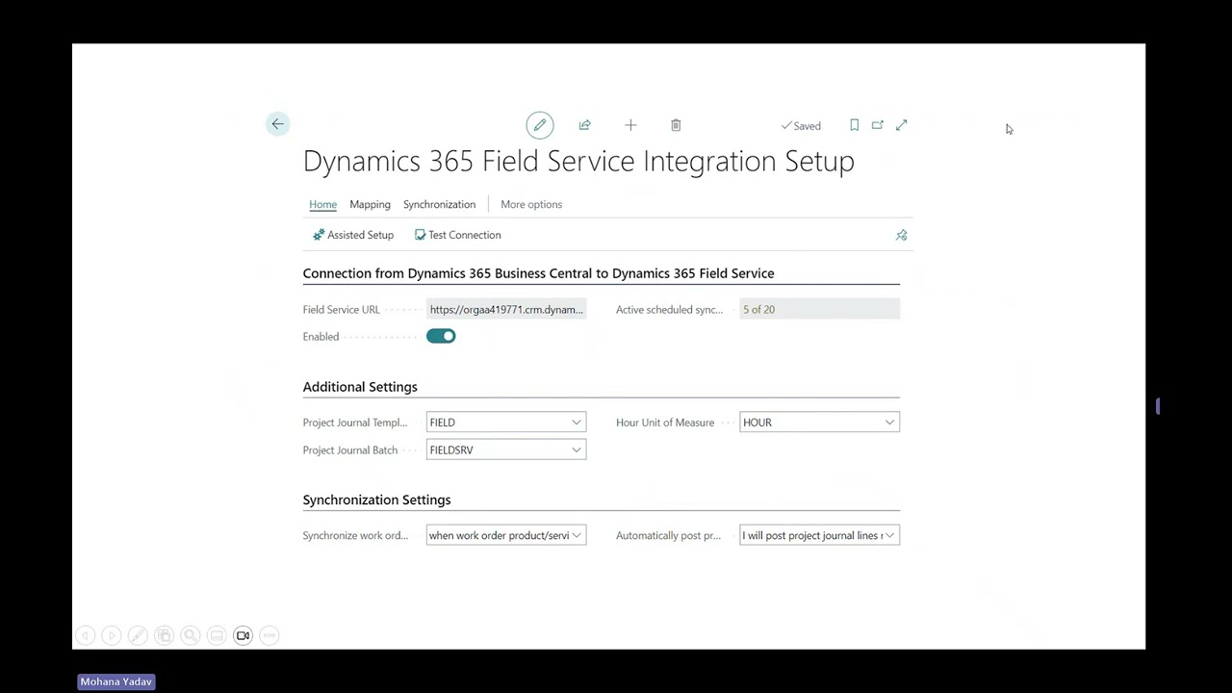This screenshot has height=693, width=1232.
Task: Click the expand page icon
Action: point(902,125)
